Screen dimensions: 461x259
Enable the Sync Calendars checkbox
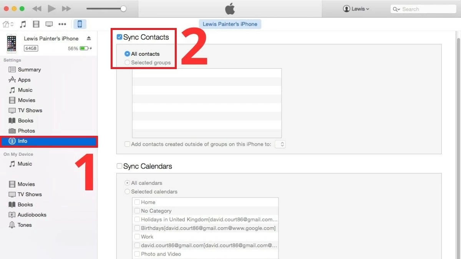point(119,166)
